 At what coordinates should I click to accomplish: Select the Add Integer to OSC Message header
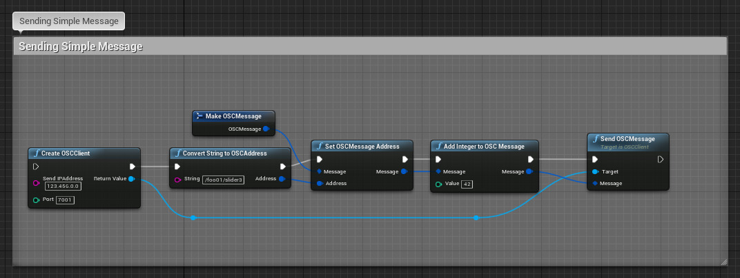pos(483,146)
